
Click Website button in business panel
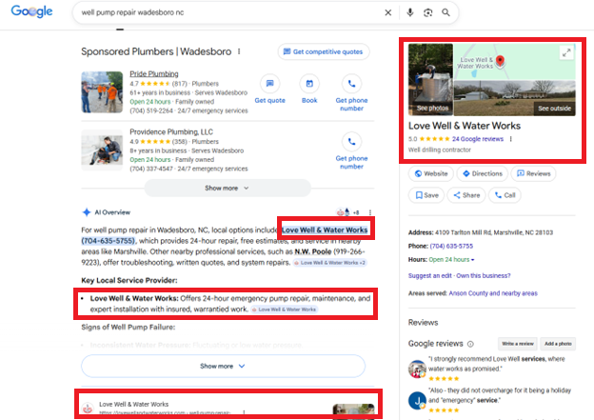click(x=430, y=173)
